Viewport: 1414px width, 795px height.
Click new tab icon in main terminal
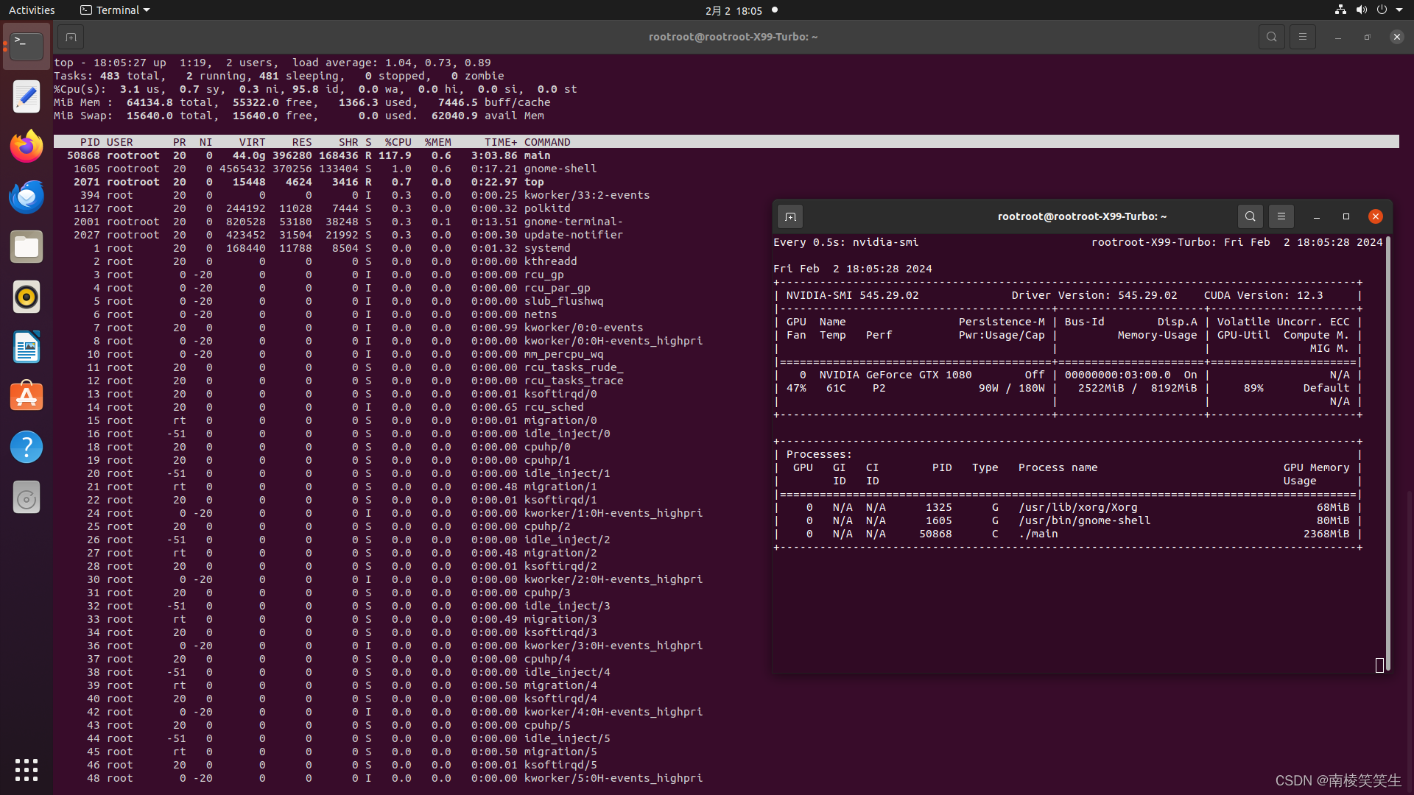click(x=71, y=37)
